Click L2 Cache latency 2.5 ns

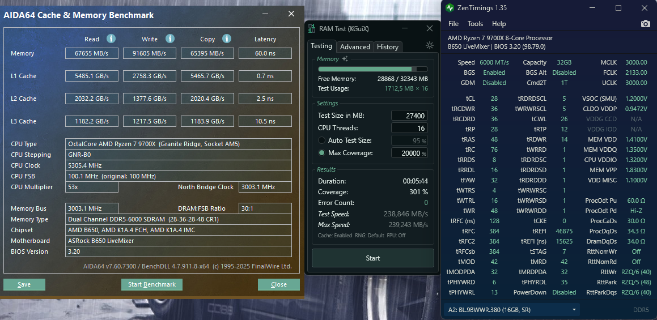click(265, 99)
